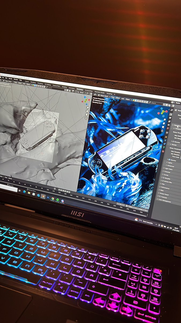Expand the Advanced panel
Screen dimensions: 181x323
pos(170,166)
